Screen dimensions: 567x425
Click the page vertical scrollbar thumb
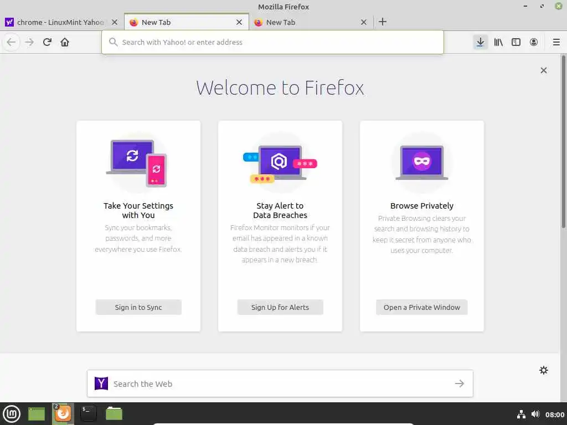click(x=563, y=141)
